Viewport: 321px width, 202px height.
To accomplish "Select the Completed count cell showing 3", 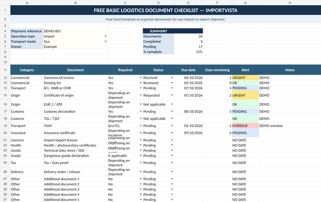I will pos(188,41).
